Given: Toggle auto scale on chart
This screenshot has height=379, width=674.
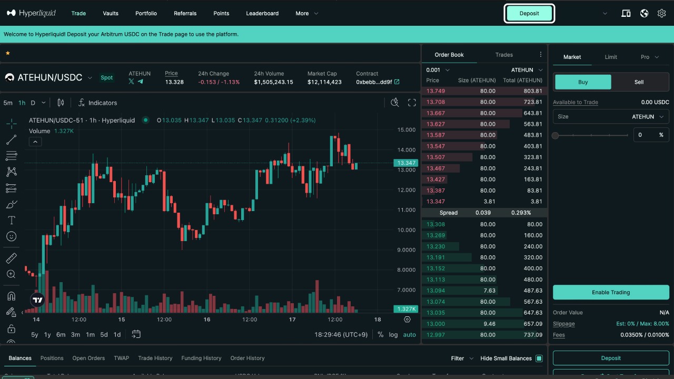Looking at the screenshot, I should click(x=409, y=334).
